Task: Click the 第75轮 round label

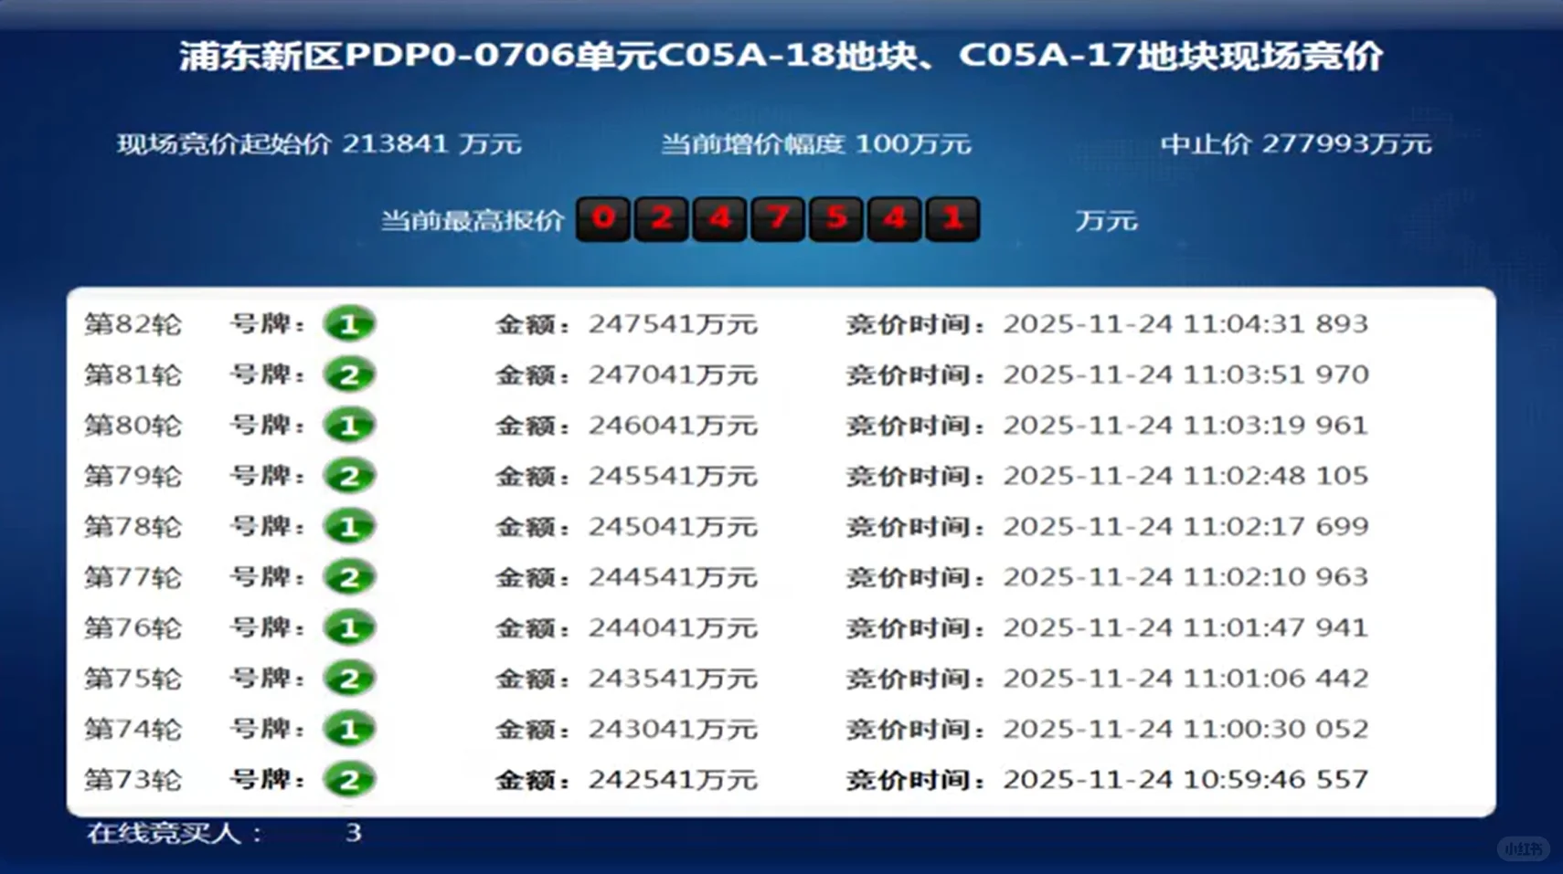Action: (x=133, y=679)
